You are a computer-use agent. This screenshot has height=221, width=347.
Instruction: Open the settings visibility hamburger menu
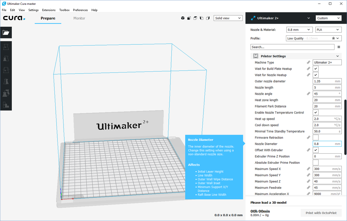[339, 47]
